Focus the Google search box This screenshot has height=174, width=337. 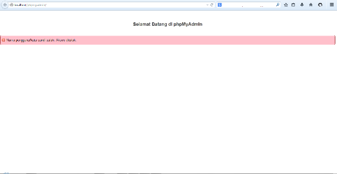(x=249, y=5)
